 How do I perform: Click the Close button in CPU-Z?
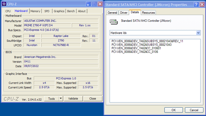93,98
